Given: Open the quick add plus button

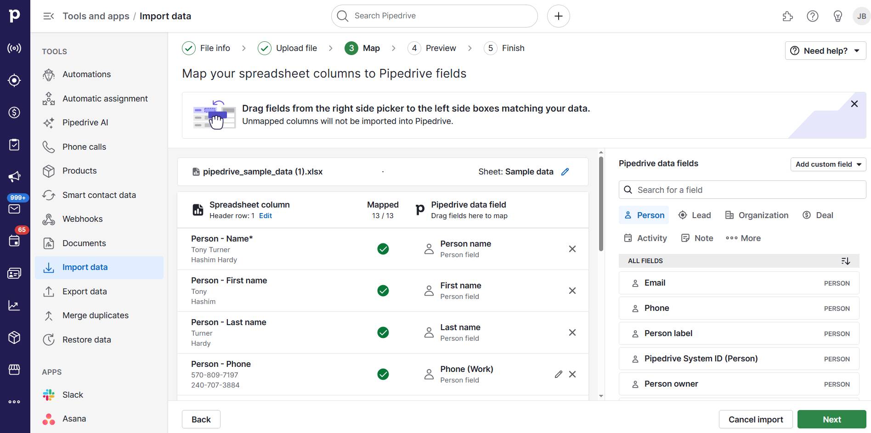Looking at the screenshot, I should 558,16.
